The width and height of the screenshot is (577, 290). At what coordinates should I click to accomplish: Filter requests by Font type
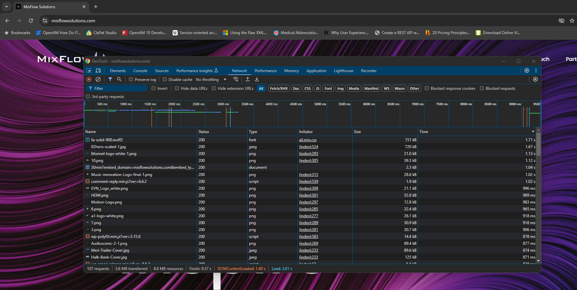[328, 88]
